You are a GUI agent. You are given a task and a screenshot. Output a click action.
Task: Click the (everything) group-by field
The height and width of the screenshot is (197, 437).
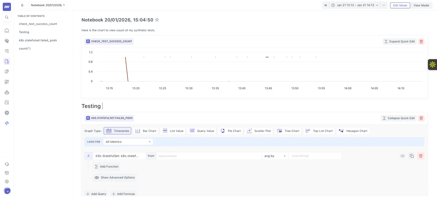pyautogui.click(x=315, y=156)
